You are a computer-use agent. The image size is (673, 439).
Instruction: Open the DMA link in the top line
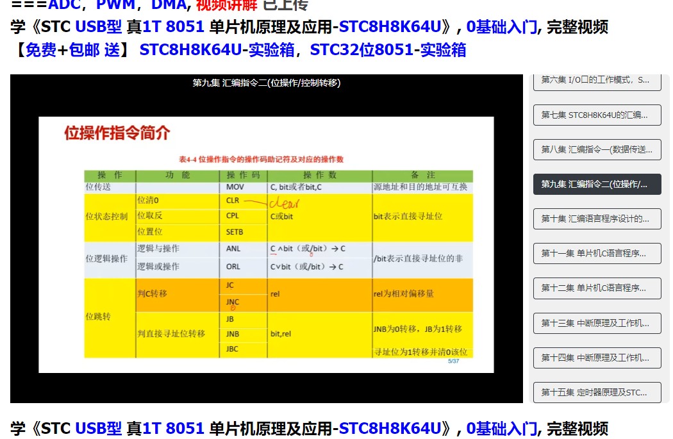(169, 4)
